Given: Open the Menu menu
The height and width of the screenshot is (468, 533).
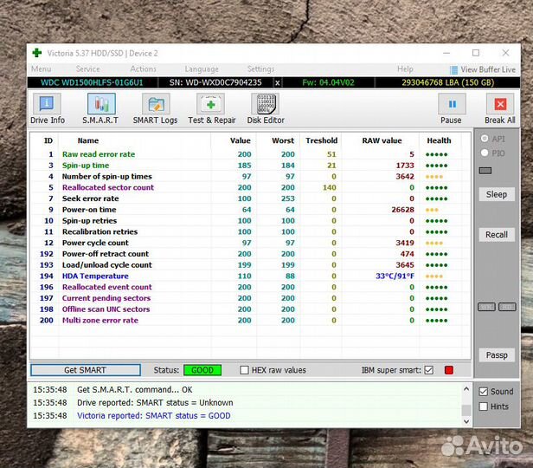Looking at the screenshot, I should (42, 69).
